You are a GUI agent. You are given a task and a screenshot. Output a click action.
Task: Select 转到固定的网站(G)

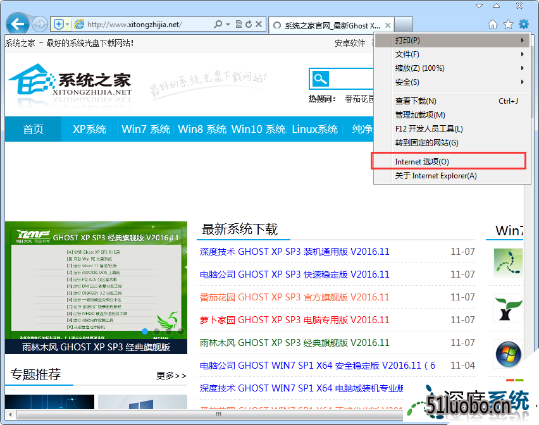(452, 142)
